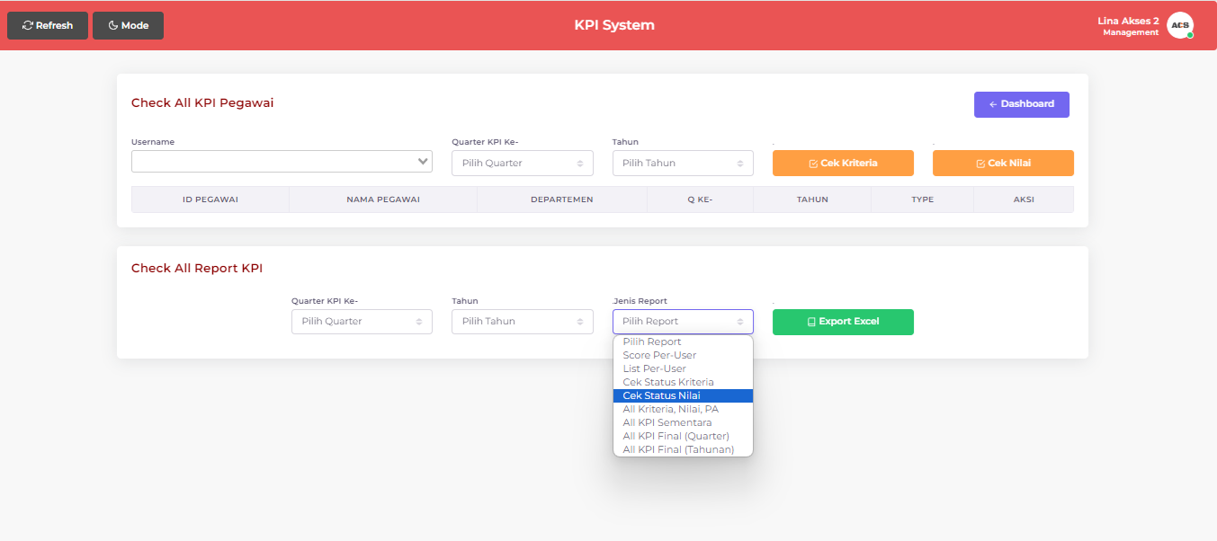Click the Cek Kriteria button
The image size is (1217, 541).
pyautogui.click(x=843, y=164)
